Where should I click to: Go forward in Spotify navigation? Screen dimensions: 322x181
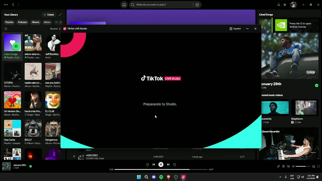[18, 5]
